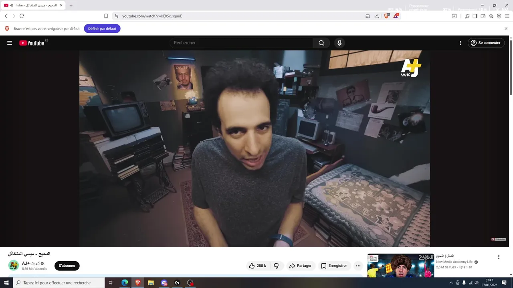
Task: Open Brave VPN shield icon
Action: click(x=499, y=16)
